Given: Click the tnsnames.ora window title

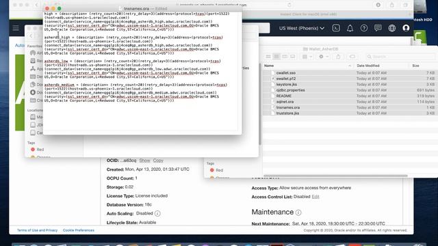Looking at the screenshot, I should (137, 9).
